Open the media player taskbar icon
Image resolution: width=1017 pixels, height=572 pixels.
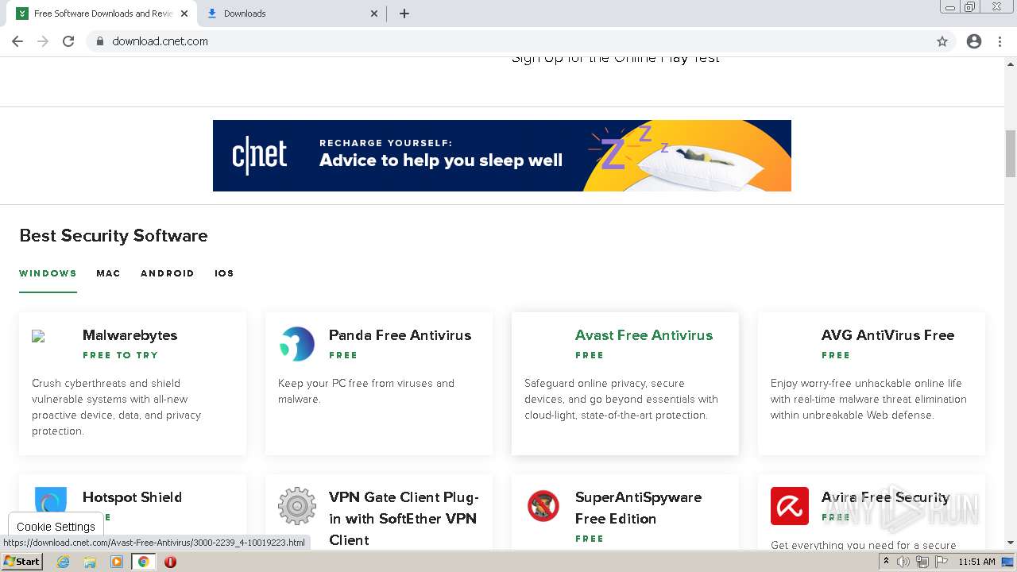(117, 562)
